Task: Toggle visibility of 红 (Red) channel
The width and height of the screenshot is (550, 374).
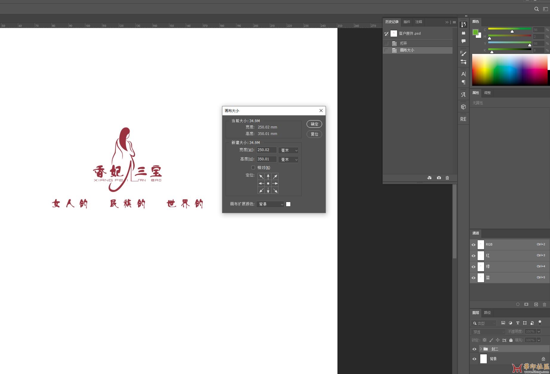Action: tap(473, 255)
